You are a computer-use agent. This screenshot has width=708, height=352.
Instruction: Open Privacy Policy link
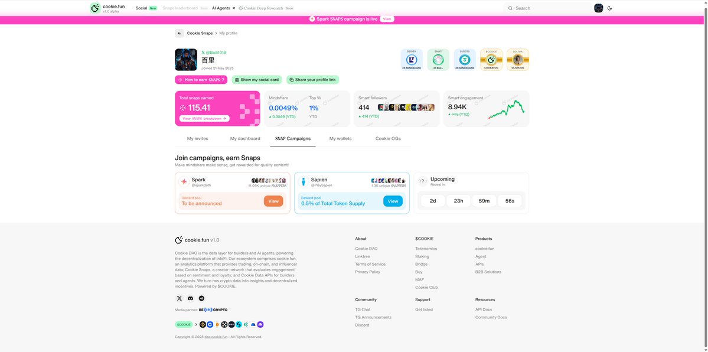pyautogui.click(x=367, y=272)
